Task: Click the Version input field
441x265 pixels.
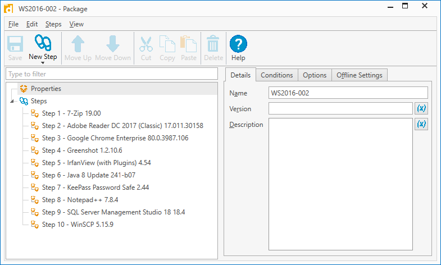Action: click(340, 108)
